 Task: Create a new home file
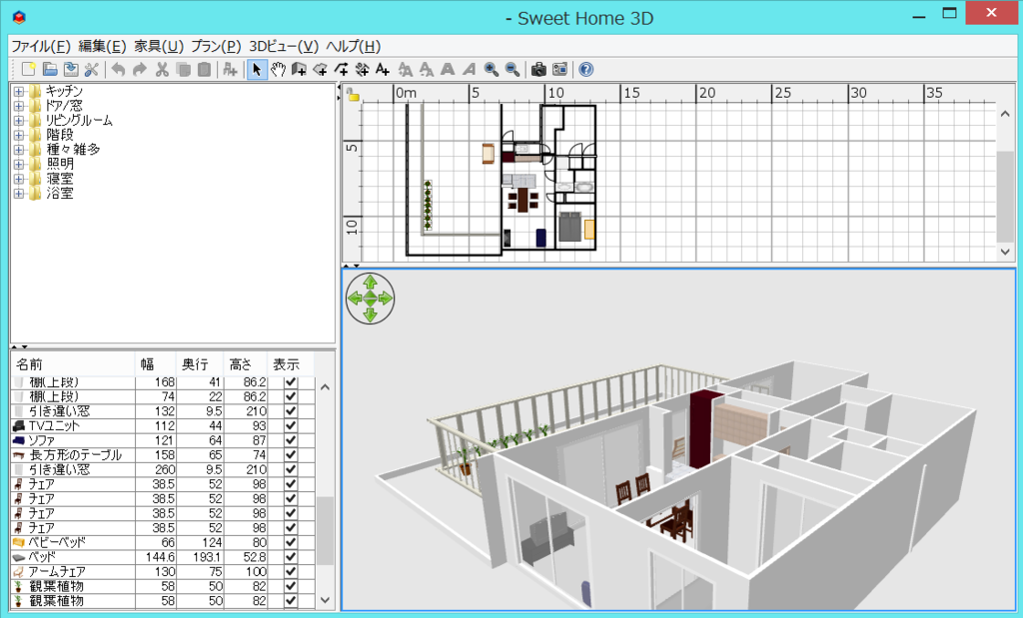click(29, 69)
